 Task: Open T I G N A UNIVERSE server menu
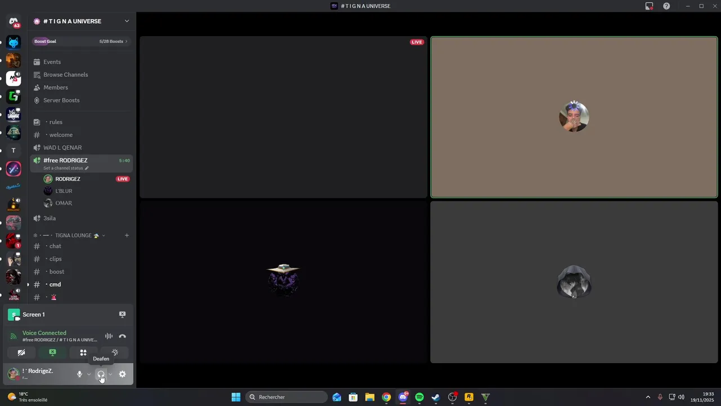pyautogui.click(x=82, y=21)
